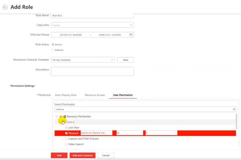Uncheck the Playback permission checkbox
This screenshot has width=241, height=160.
pyautogui.click(x=66, y=133)
